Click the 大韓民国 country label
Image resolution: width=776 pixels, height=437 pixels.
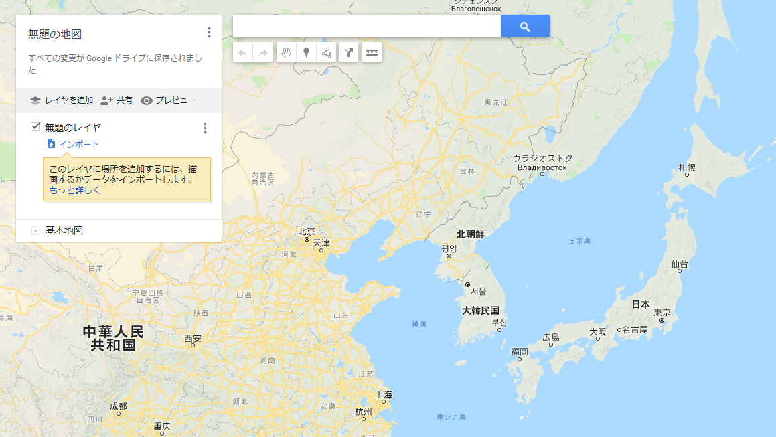[481, 311]
